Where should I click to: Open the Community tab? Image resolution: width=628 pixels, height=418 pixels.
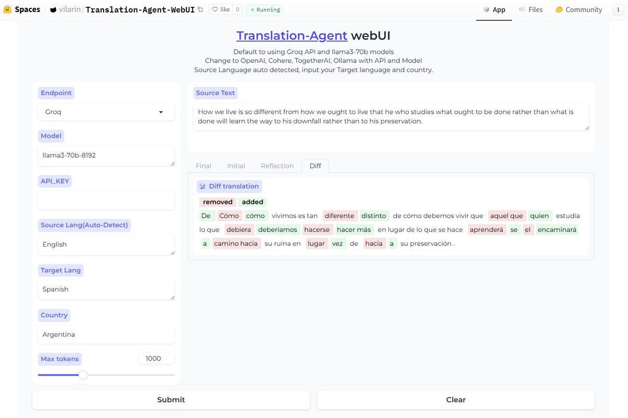(579, 9)
